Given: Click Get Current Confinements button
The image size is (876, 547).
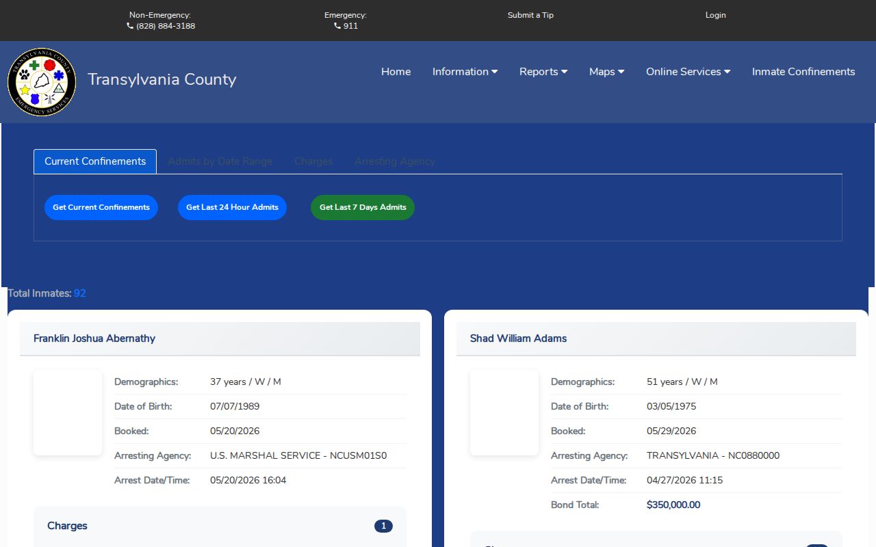Looking at the screenshot, I should tap(101, 207).
